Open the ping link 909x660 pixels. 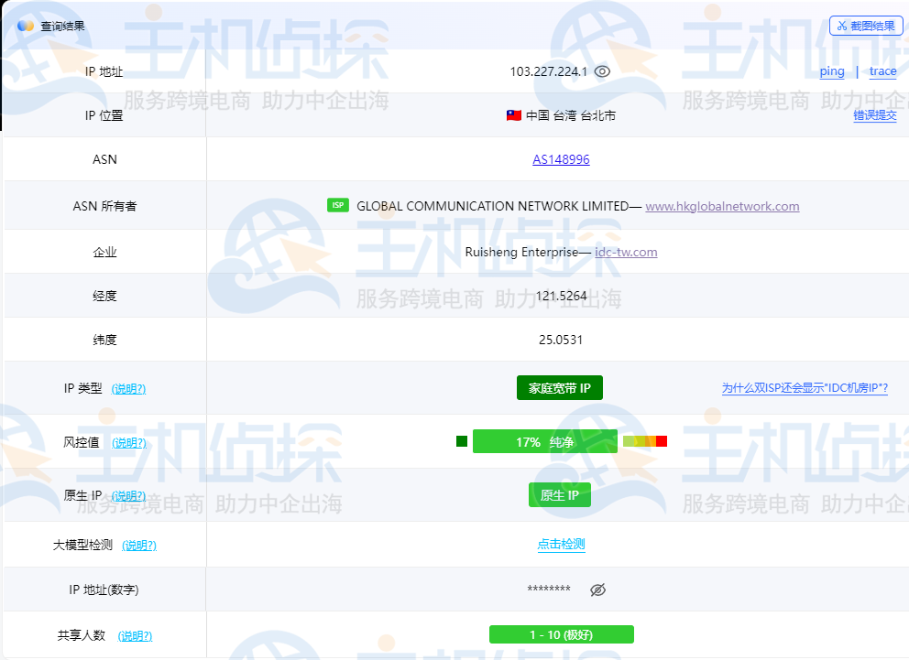click(832, 71)
